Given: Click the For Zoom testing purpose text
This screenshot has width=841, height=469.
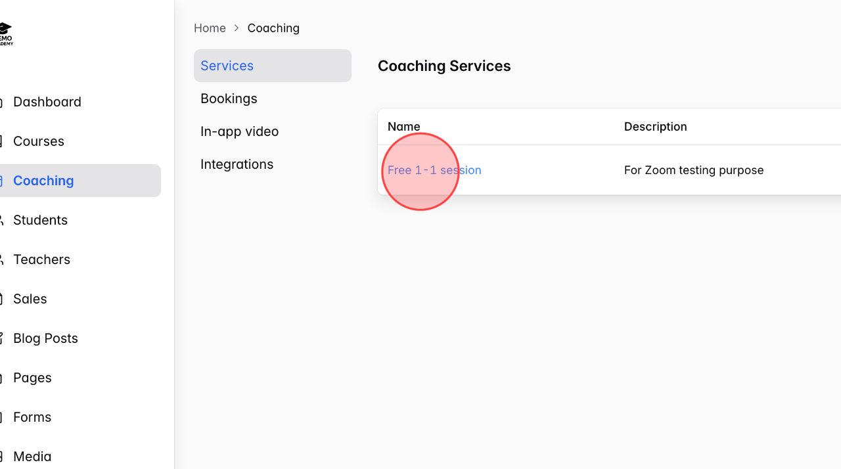Looking at the screenshot, I should (x=694, y=170).
